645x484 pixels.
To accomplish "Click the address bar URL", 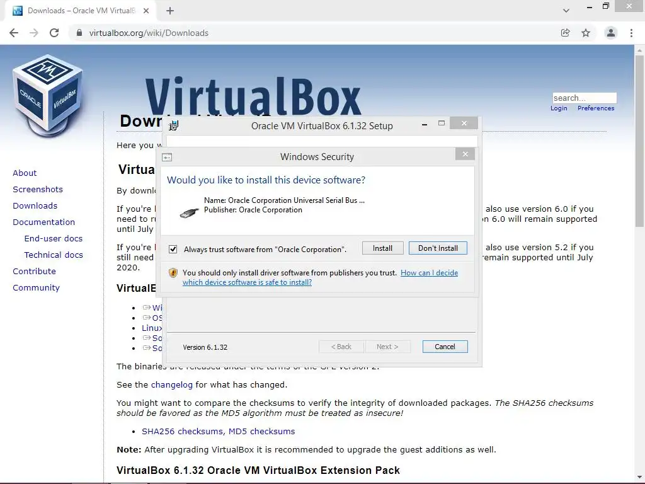I will pyautogui.click(x=149, y=33).
